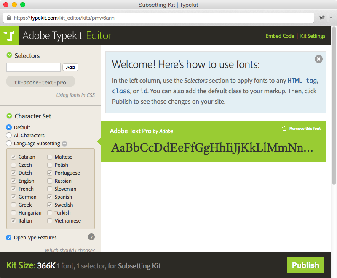337x278 pixels.
Task: Enable the Vietnamese language checkbox
Action: pyautogui.click(x=50, y=221)
